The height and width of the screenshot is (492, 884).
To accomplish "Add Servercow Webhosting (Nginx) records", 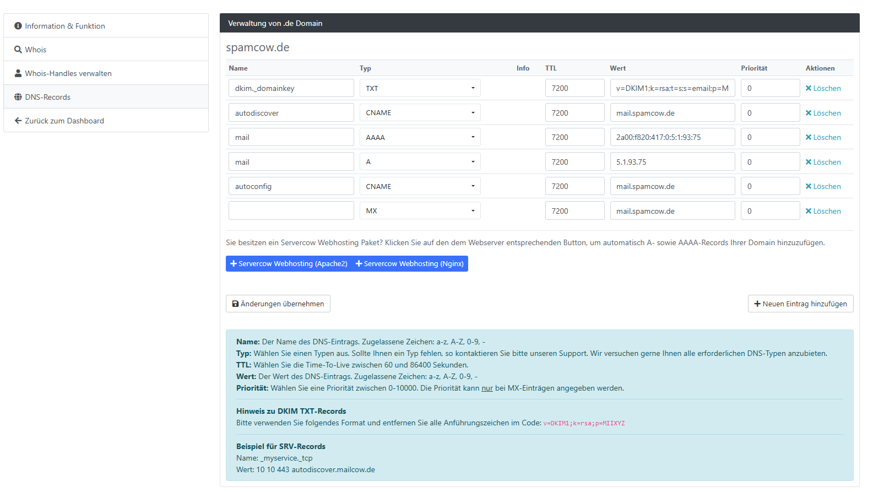I will (x=410, y=263).
